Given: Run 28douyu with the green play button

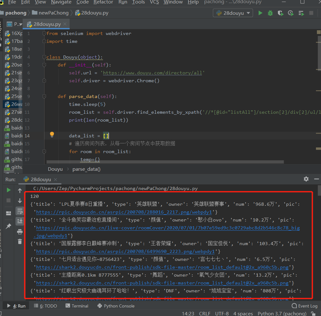Looking at the screenshot, I should tap(260, 13).
